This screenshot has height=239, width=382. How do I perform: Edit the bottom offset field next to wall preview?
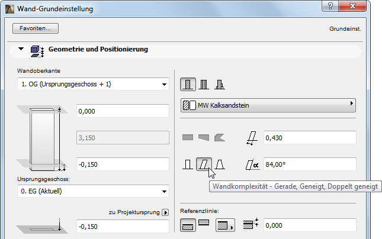click(123, 164)
